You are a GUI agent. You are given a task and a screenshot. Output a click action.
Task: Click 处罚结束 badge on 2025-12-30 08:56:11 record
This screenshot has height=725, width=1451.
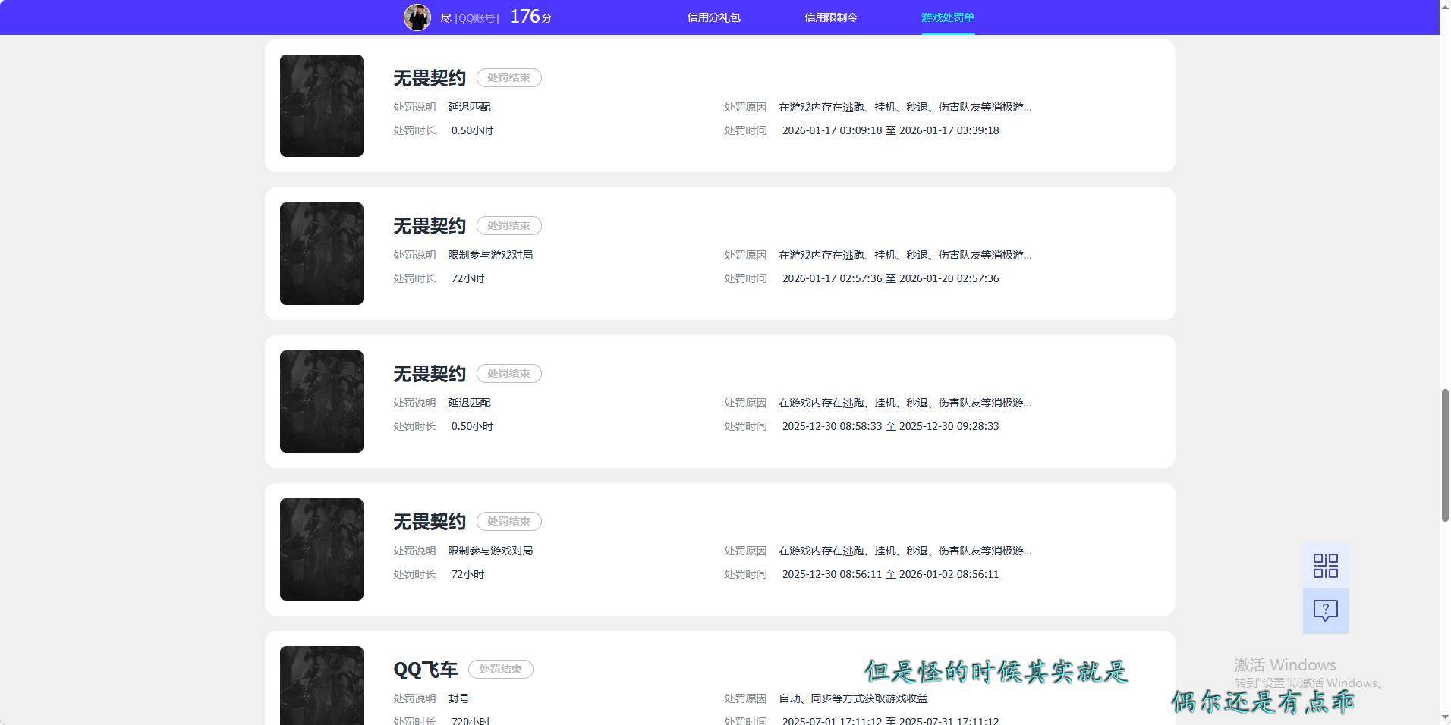point(508,521)
